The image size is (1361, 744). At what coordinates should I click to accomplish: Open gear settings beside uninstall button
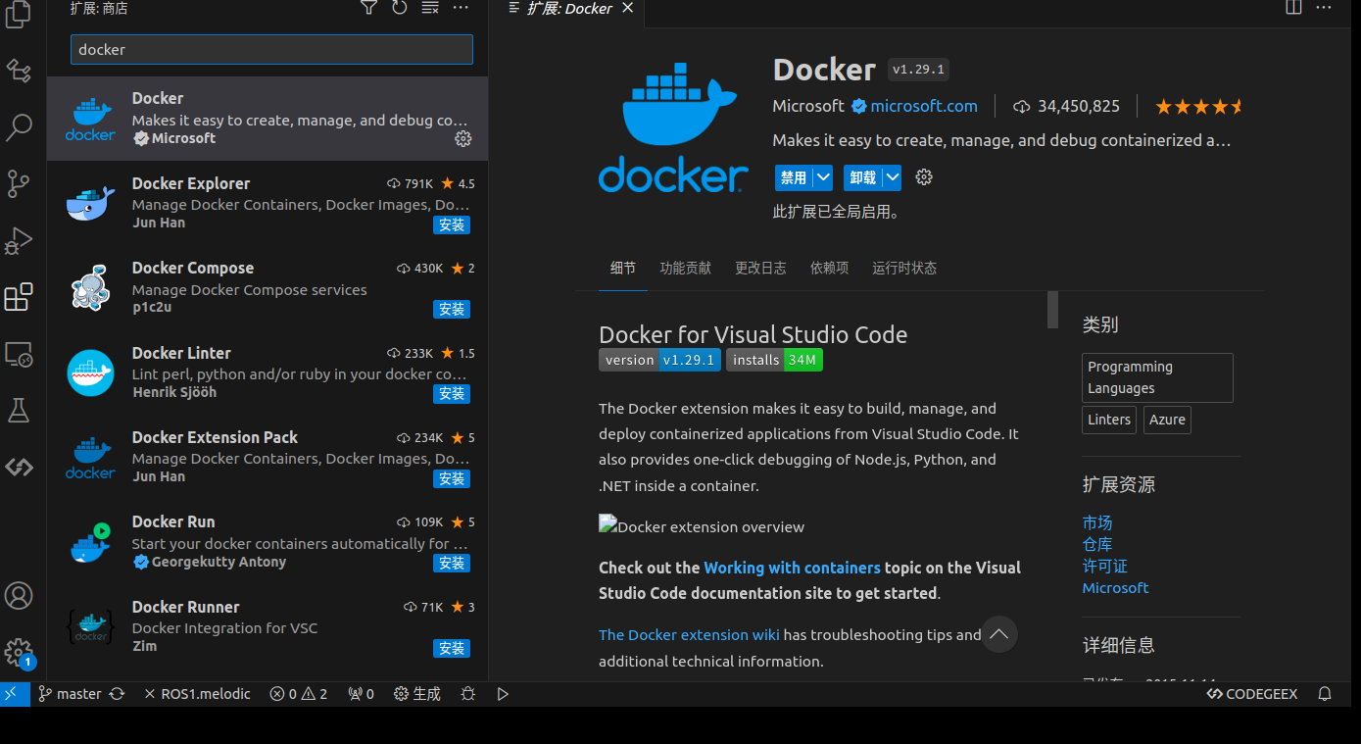[x=924, y=177]
